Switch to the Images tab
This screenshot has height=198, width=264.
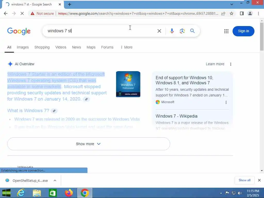(23, 47)
